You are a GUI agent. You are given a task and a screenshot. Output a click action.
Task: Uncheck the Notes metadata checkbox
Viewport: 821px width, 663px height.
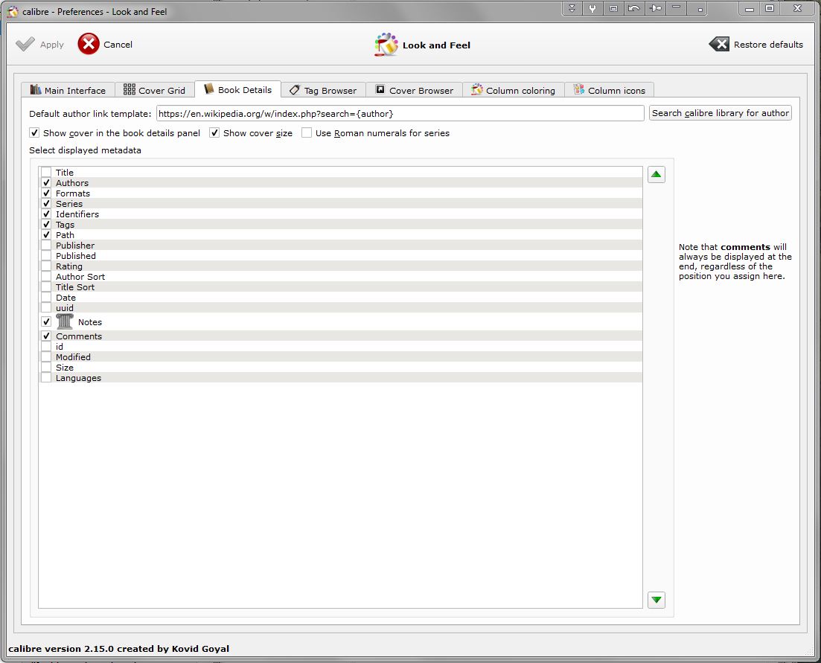tap(47, 321)
